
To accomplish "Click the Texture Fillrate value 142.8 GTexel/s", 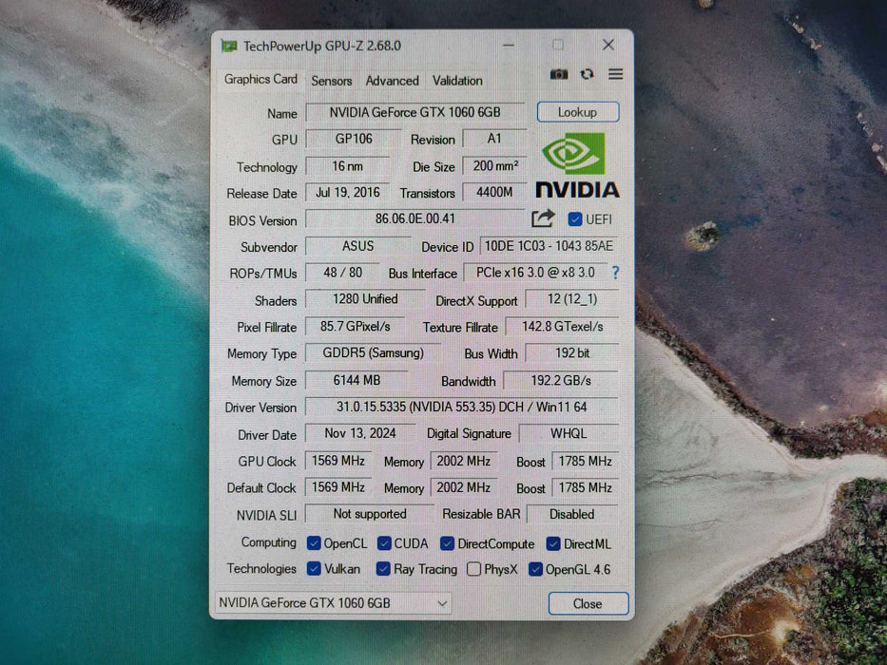I will pos(562,326).
